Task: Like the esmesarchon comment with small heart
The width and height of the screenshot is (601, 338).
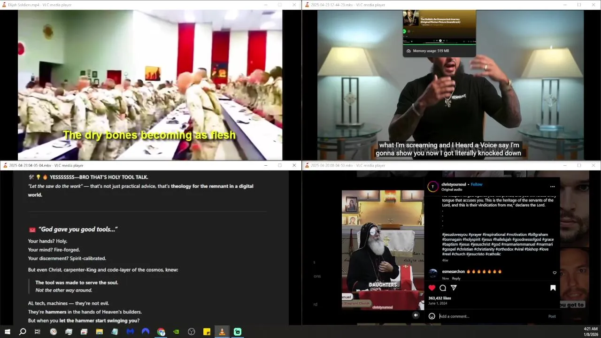Action: point(555,273)
